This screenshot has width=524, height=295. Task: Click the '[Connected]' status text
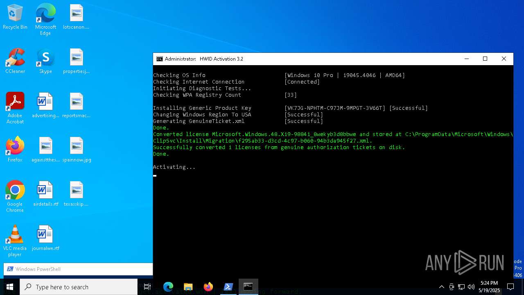tap(302, 82)
